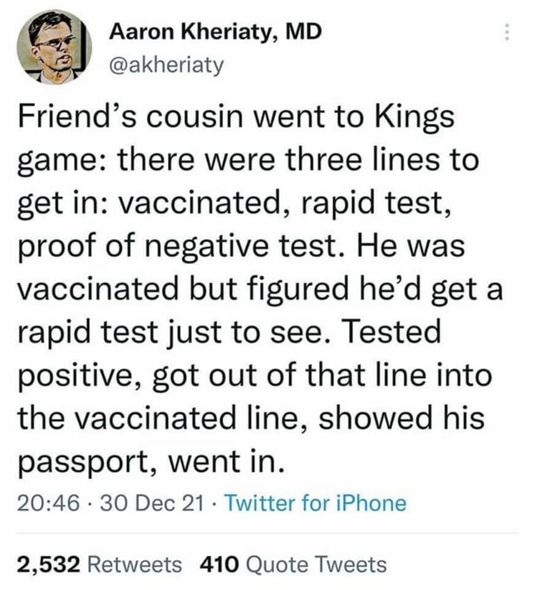View the 410 quote tweets count
Screen dimensions: 535x590
pyautogui.click(x=219, y=564)
